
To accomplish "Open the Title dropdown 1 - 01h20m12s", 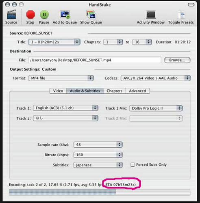I will coord(54,42).
